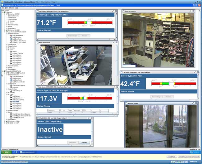Click Dismiss in the Lab Dew Point panel
This screenshot has width=202, height=164.
[168, 97]
